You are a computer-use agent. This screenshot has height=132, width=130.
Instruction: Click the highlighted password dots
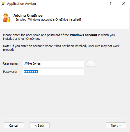click(31, 72)
